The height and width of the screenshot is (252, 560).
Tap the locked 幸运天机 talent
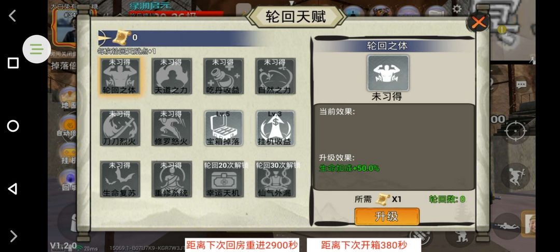click(223, 179)
